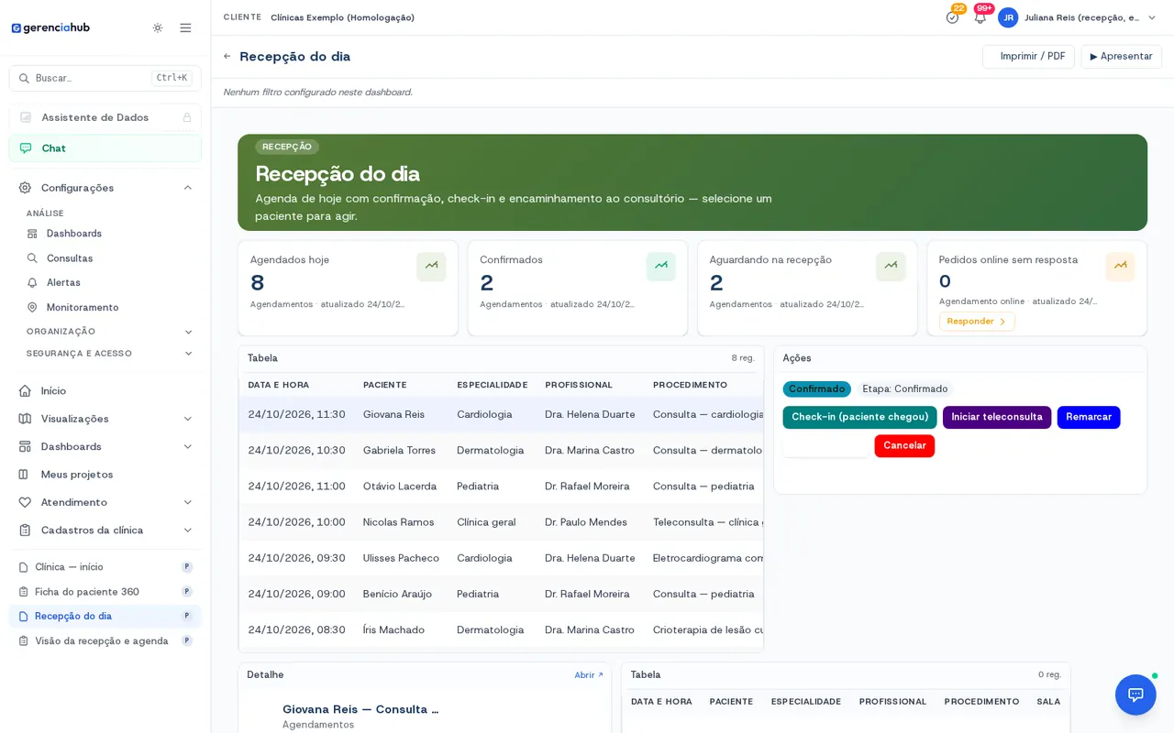Screen dimensions: 1174x733
Task: Collapse the Configurações section
Action: click(x=105, y=188)
